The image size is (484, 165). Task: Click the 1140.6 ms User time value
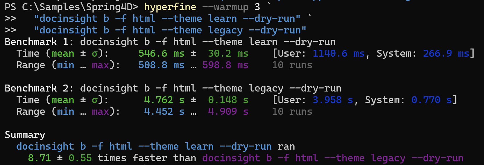click(x=338, y=53)
